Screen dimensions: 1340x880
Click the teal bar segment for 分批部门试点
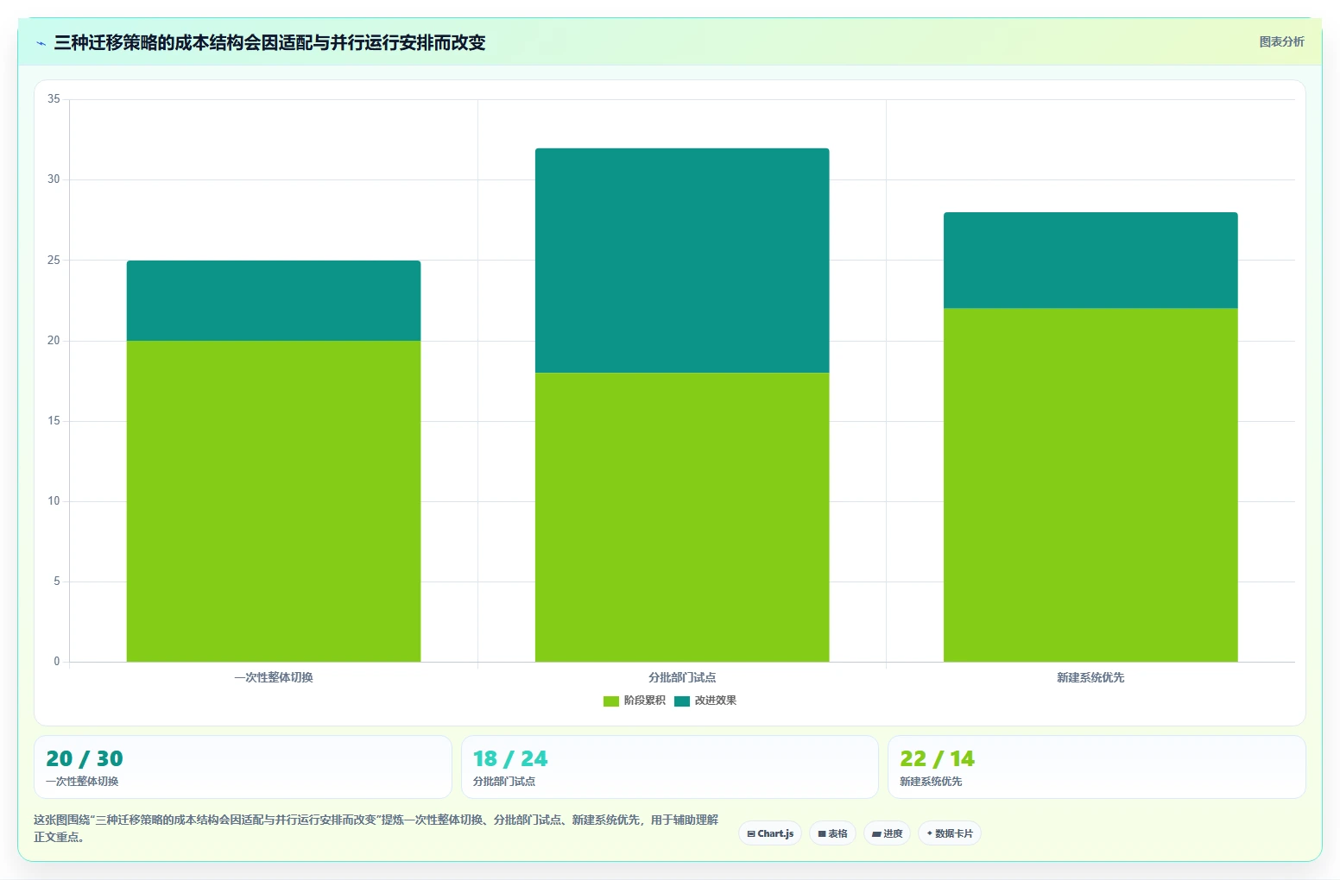click(x=682, y=261)
